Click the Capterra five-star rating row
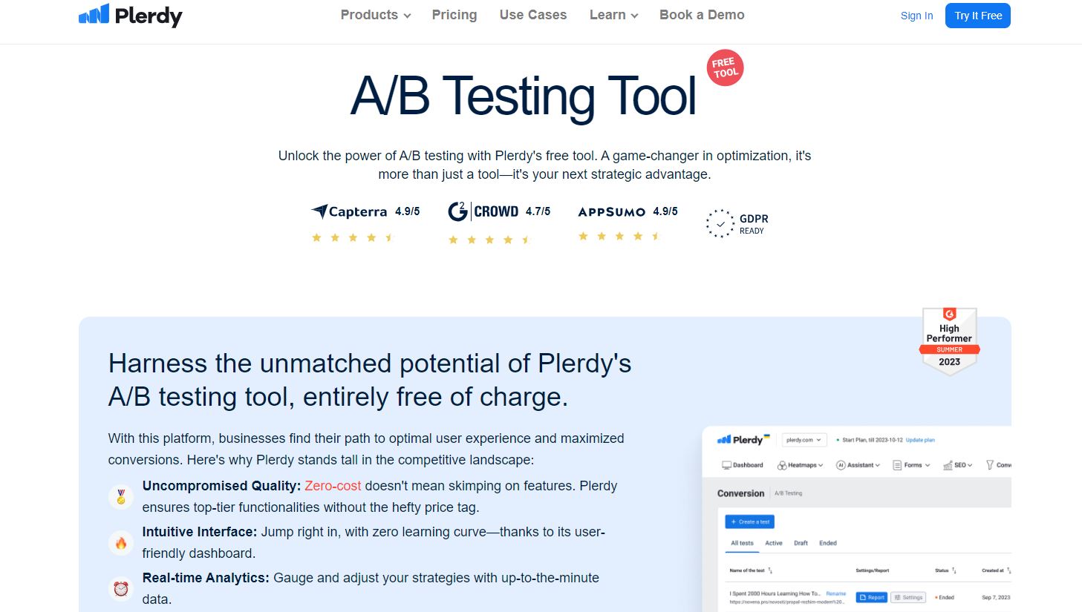 [353, 238]
